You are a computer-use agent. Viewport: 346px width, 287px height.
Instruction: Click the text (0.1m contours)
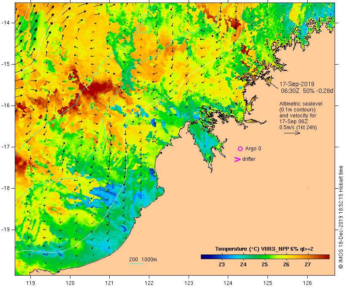297,109
